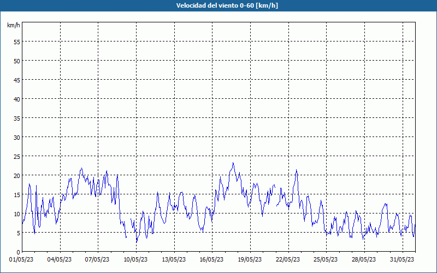Click the '10' y-axis label

click(17, 213)
